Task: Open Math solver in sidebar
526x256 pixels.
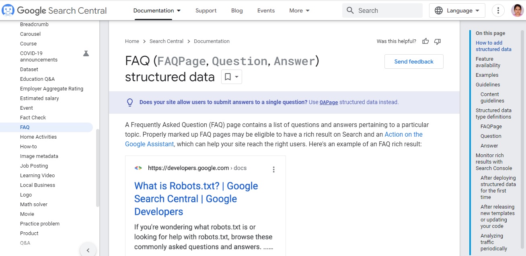Action: pyautogui.click(x=34, y=205)
